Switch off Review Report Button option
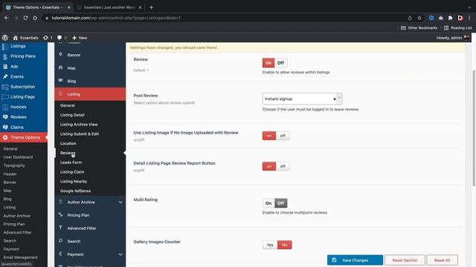The height and width of the screenshot is (267, 476). [283, 166]
